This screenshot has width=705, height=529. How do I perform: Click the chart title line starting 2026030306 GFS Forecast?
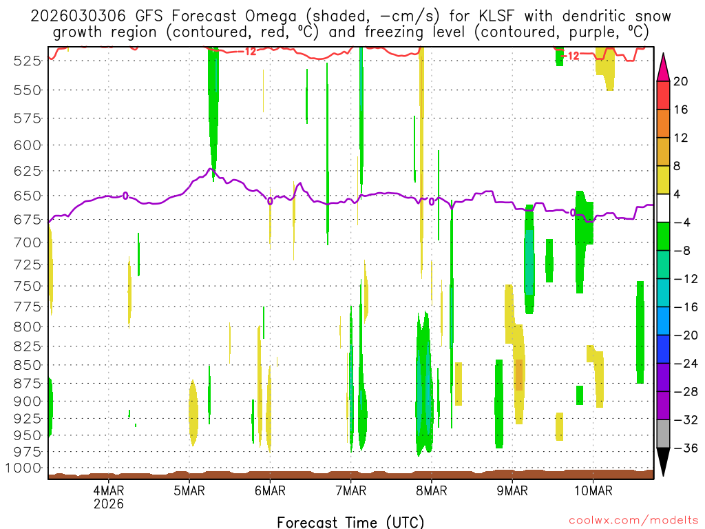coord(350,17)
